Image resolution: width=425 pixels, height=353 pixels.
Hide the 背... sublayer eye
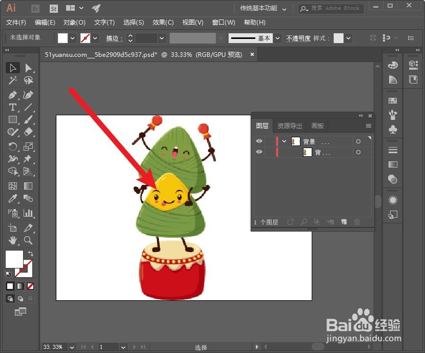259,152
